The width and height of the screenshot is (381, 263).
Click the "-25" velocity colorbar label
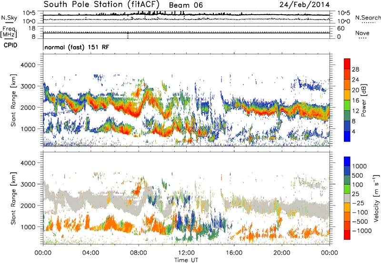point(358,203)
